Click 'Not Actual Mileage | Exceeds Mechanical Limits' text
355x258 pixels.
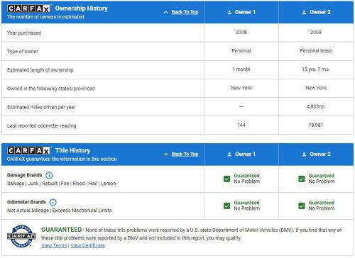point(60,211)
